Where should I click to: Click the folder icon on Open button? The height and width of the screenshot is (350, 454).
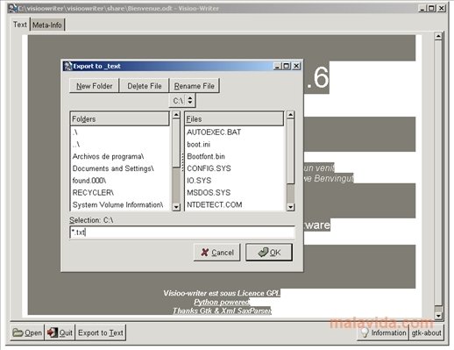tap(18, 332)
